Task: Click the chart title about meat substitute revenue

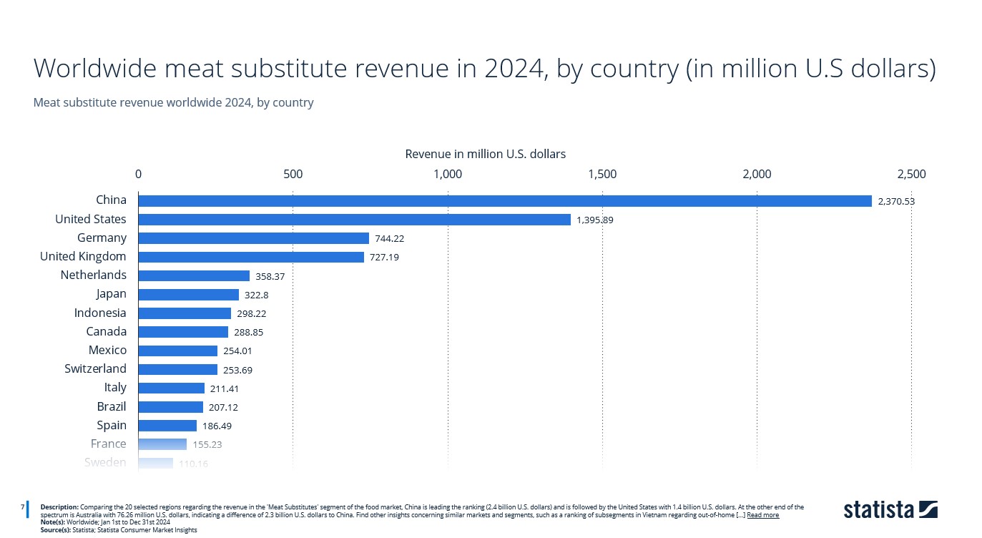Action: (x=486, y=68)
